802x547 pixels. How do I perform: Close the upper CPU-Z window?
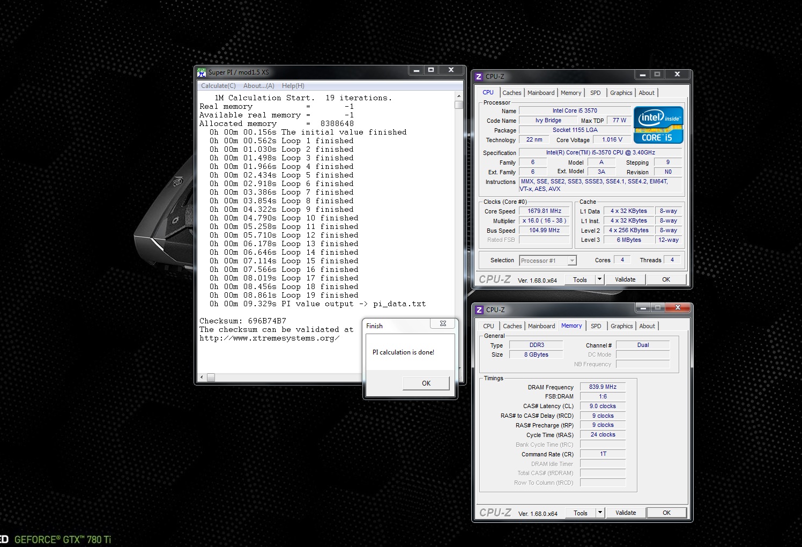click(677, 75)
